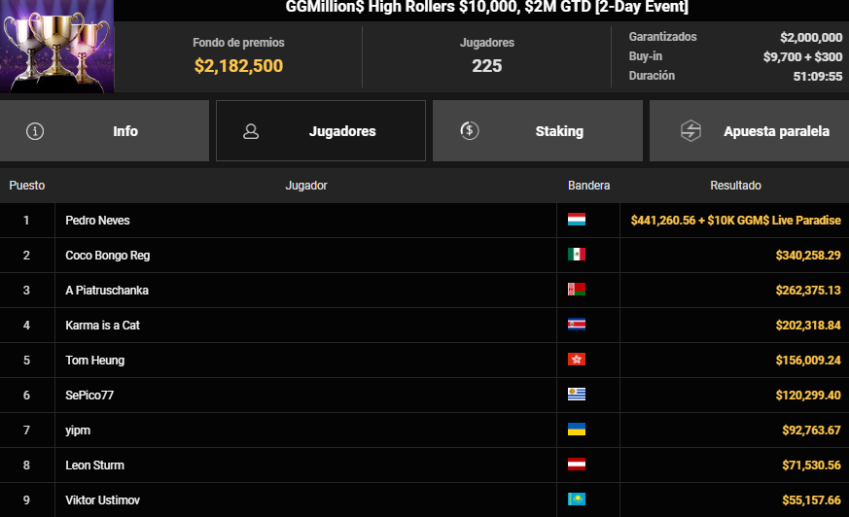Click the Hong Kong flag beside Tom Heung
Image resolution: width=849 pixels, height=517 pixels.
pyautogui.click(x=576, y=361)
